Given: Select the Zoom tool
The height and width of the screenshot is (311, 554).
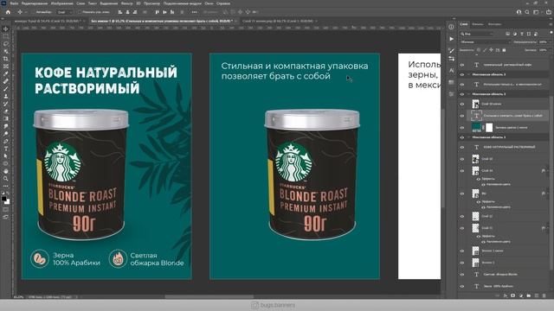Looking at the screenshot, I should (6, 179).
